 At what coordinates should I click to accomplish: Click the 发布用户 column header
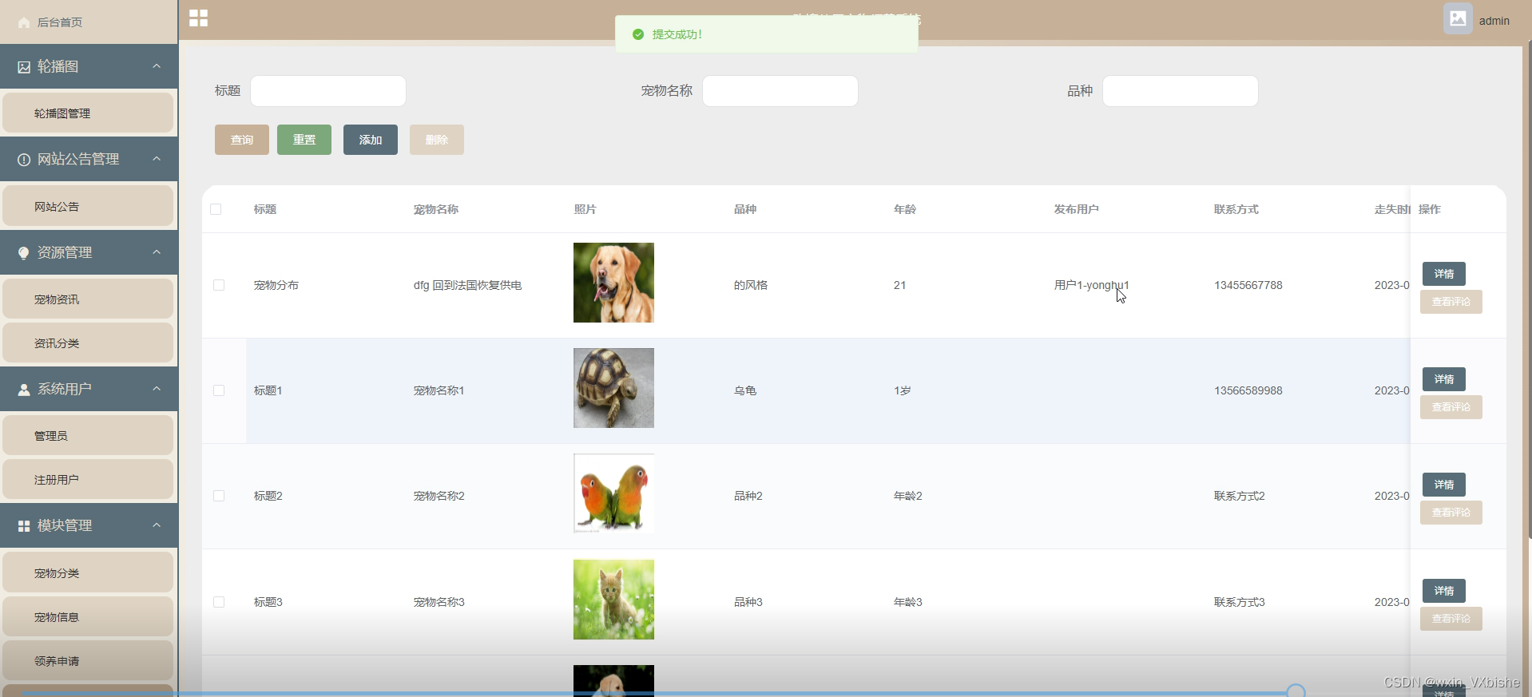1076,209
